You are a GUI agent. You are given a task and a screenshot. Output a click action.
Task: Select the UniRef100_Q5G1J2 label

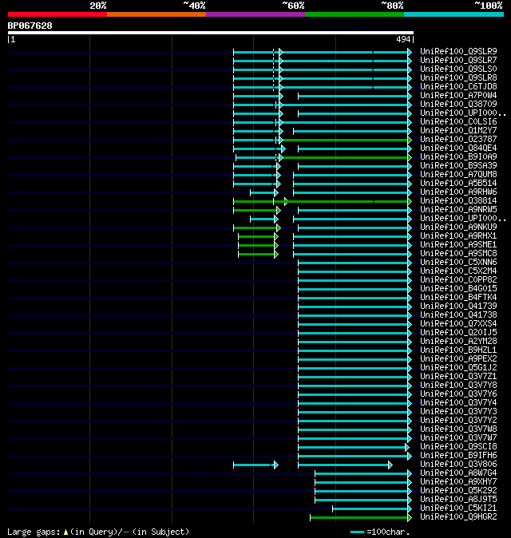[x=458, y=368]
